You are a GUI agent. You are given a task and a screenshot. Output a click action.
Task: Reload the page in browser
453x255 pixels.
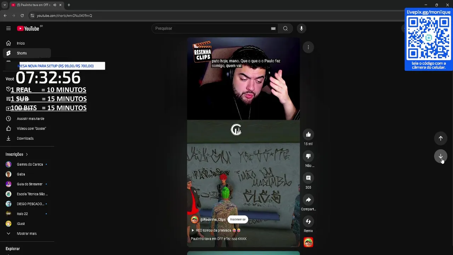click(22, 16)
